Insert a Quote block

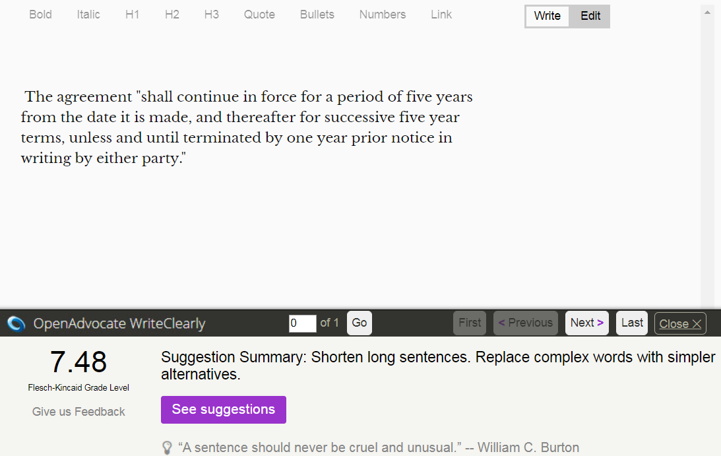coord(259,15)
